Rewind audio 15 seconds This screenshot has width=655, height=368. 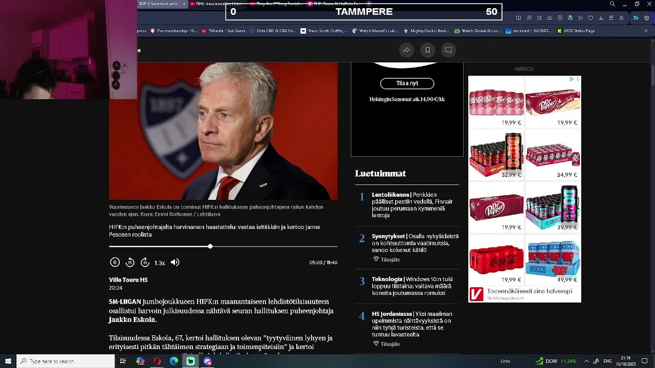[x=130, y=262]
